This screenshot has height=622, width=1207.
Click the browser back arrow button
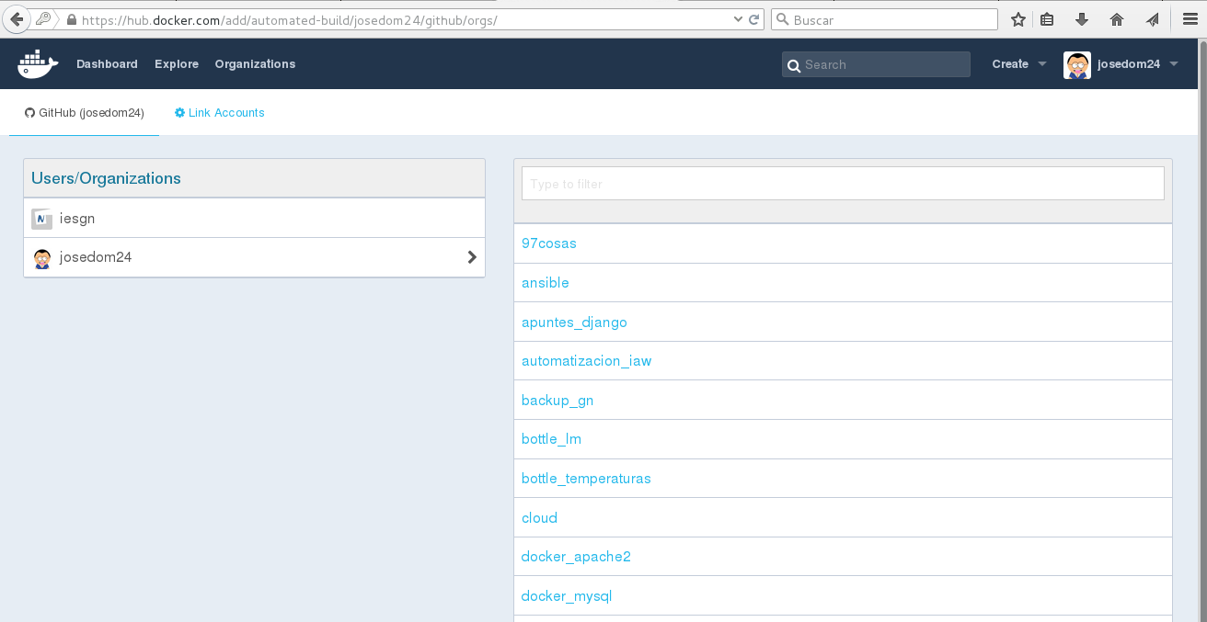click(17, 19)
